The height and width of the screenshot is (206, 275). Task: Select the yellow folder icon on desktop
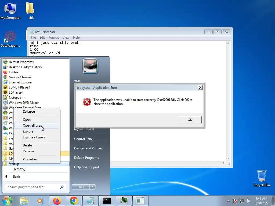coord(30,10)
